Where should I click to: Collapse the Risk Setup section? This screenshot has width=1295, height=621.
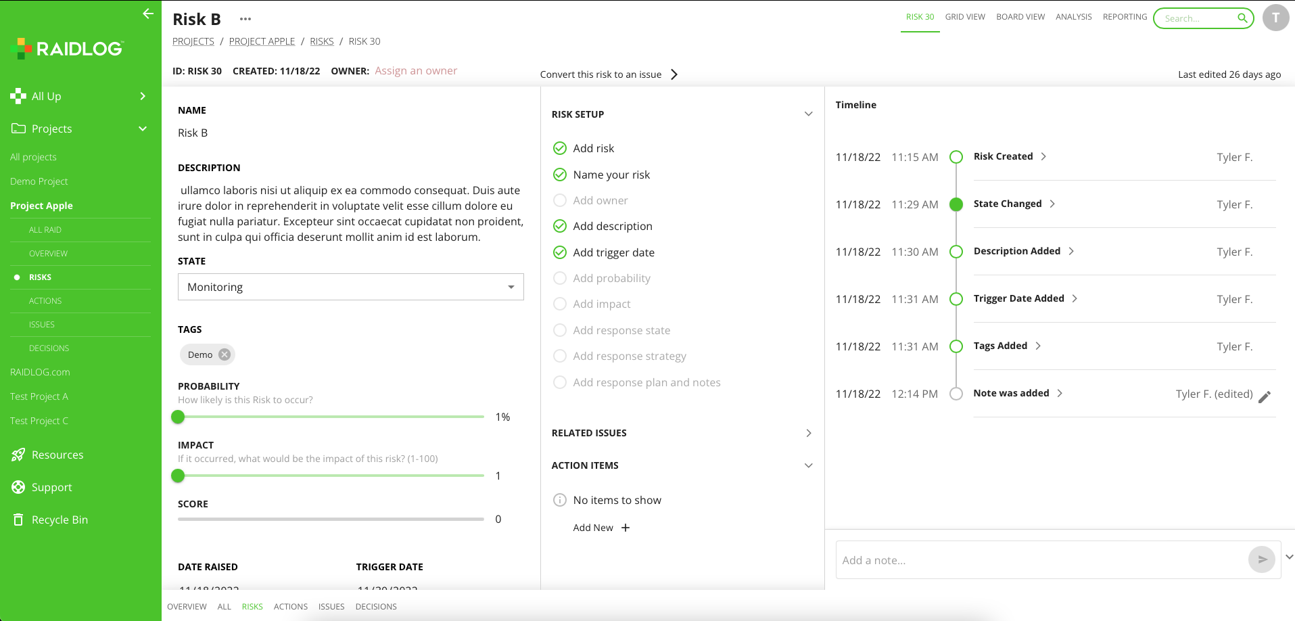[x=808, y=114]
